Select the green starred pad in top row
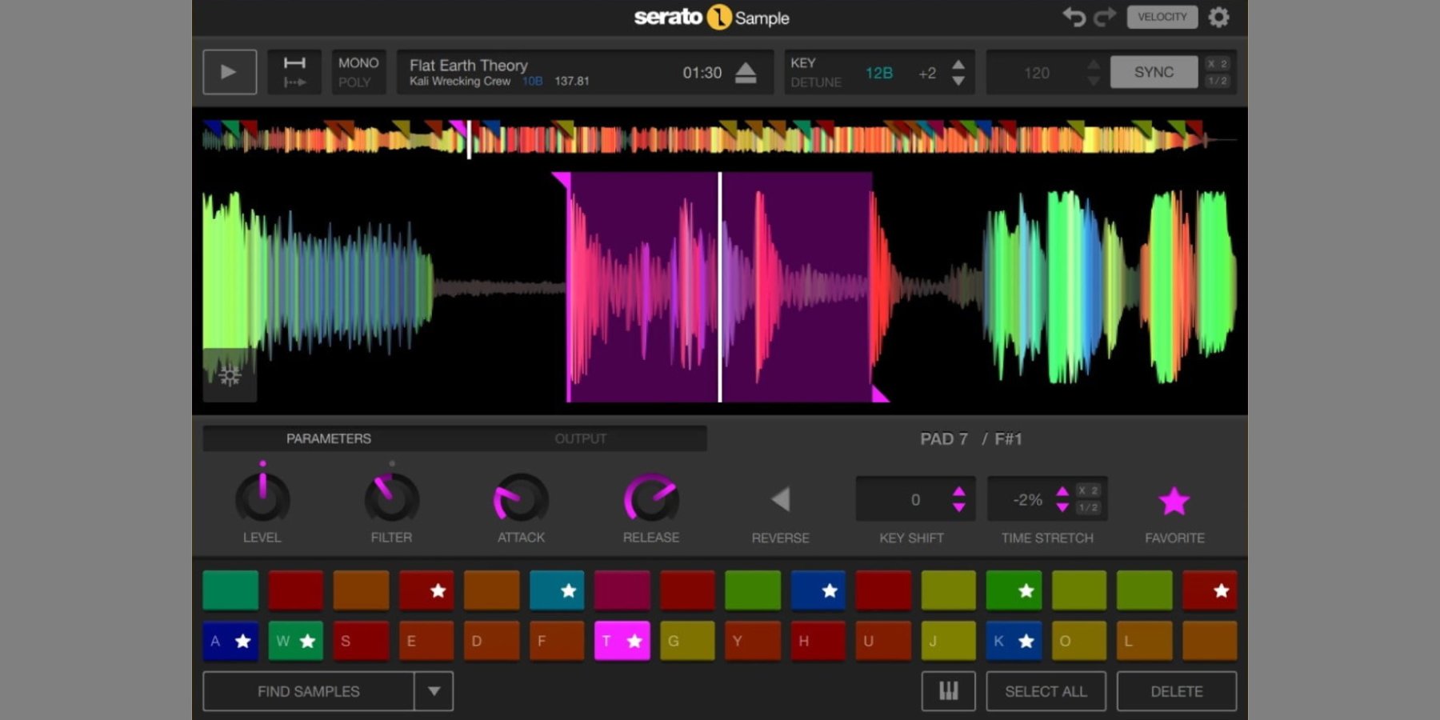Image resolution: width=1440 pixels, height=720 pixels. click(1014, 590)
